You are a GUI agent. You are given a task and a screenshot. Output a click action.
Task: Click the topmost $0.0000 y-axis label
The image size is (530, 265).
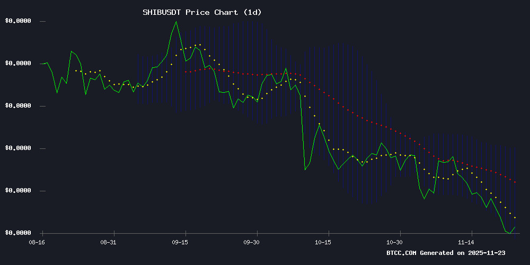coord(17,21)
